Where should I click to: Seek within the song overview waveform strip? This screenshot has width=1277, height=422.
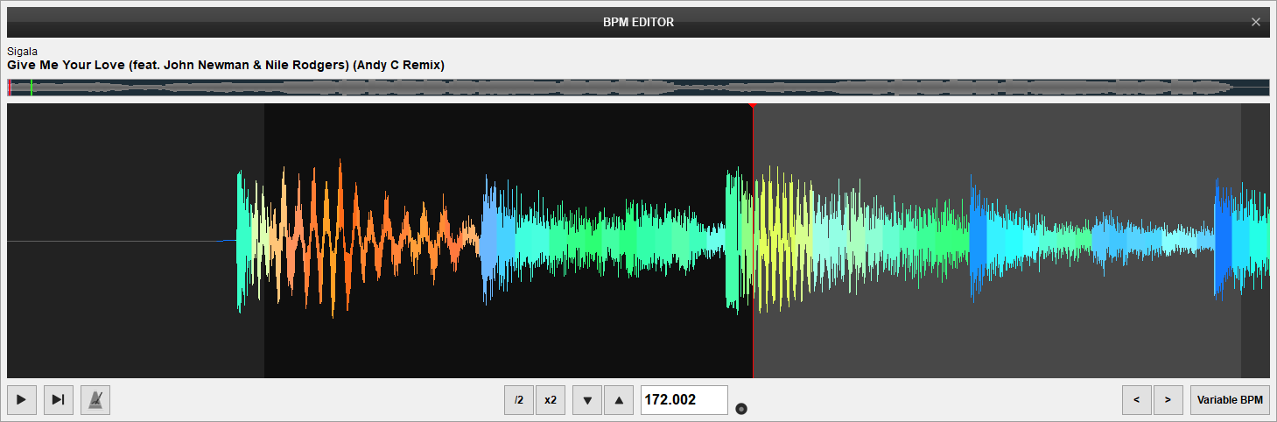(x=638, y=88)
